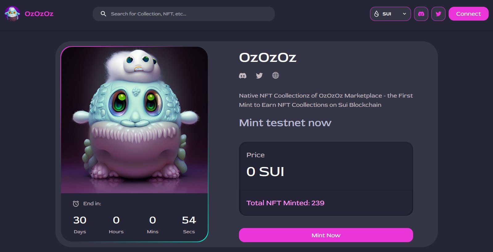Screen dimensions: 493x252
Task: Click the Twitter bird icon below collection title
Action: coord(259,76)
